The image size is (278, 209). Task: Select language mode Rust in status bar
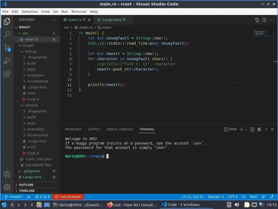point(253,197)
